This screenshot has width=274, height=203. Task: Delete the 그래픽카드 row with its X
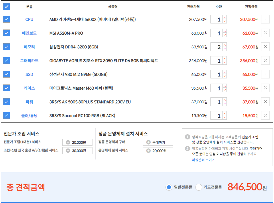265,60
